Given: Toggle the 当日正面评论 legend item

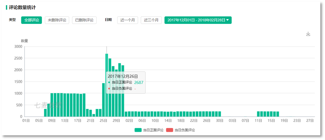Looking at the screenshot, I should point(149,130).
